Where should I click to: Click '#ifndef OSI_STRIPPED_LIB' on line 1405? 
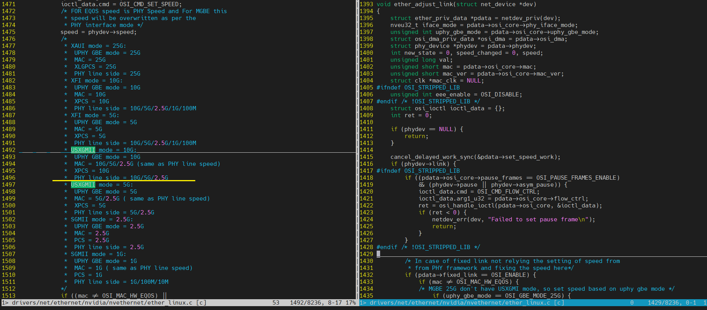[418, 88]
